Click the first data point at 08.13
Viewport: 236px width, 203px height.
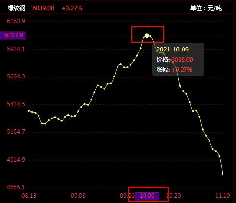29,111
